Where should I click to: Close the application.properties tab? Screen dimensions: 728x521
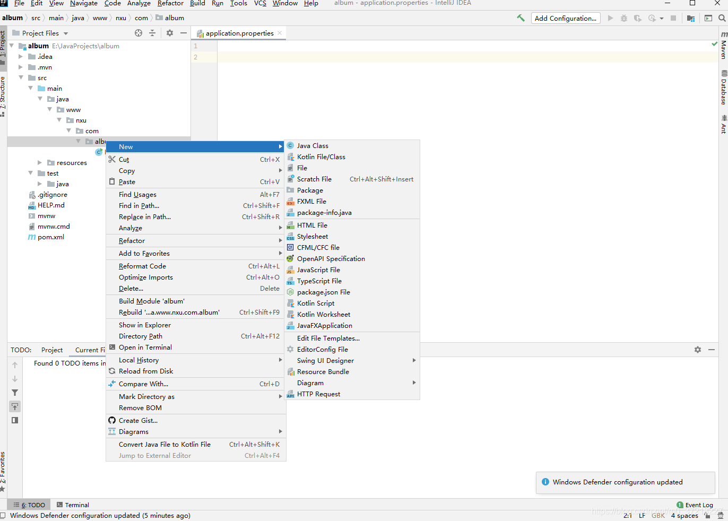280,33
